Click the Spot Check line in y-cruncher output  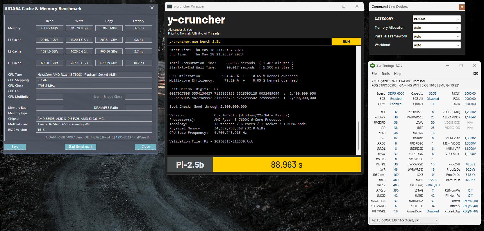click(208, 107)
